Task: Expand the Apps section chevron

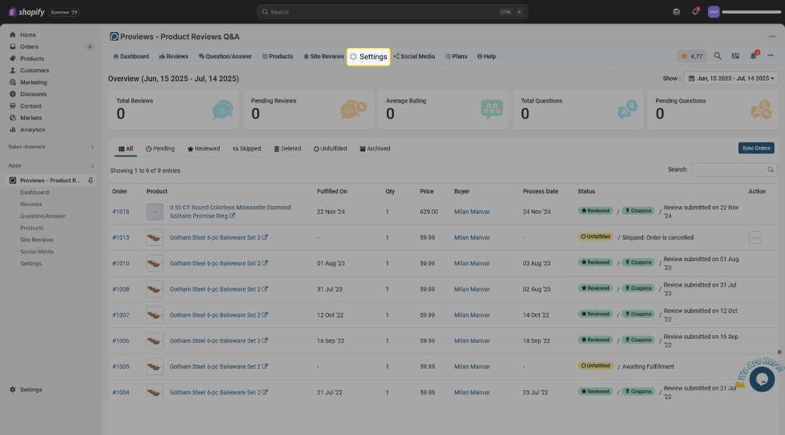Action: (92, 165)
